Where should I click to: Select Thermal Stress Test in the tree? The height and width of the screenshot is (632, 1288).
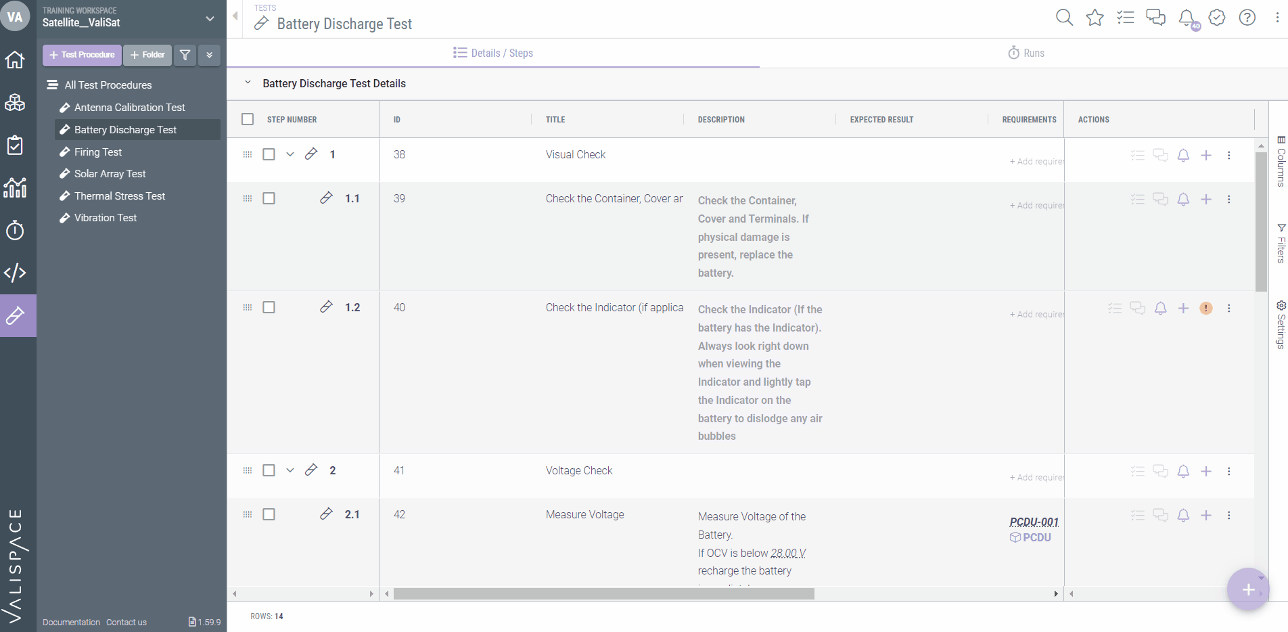(120, 196)
